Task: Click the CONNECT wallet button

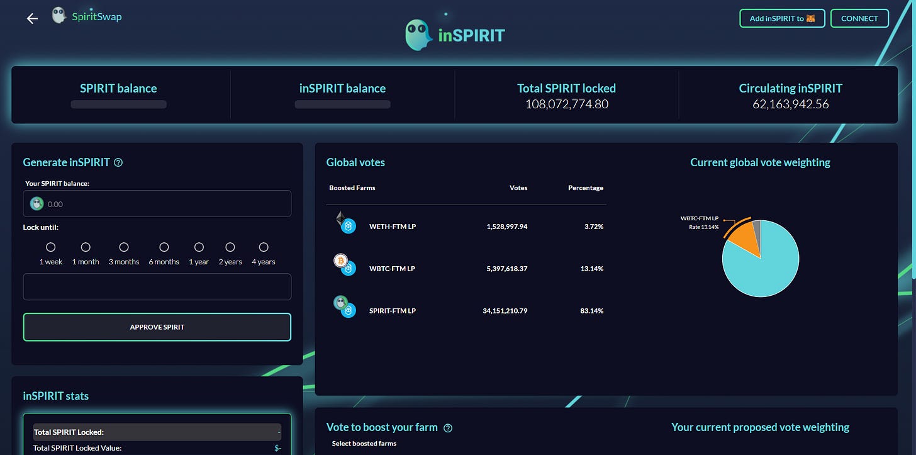Action: click(x=859, y=18)
